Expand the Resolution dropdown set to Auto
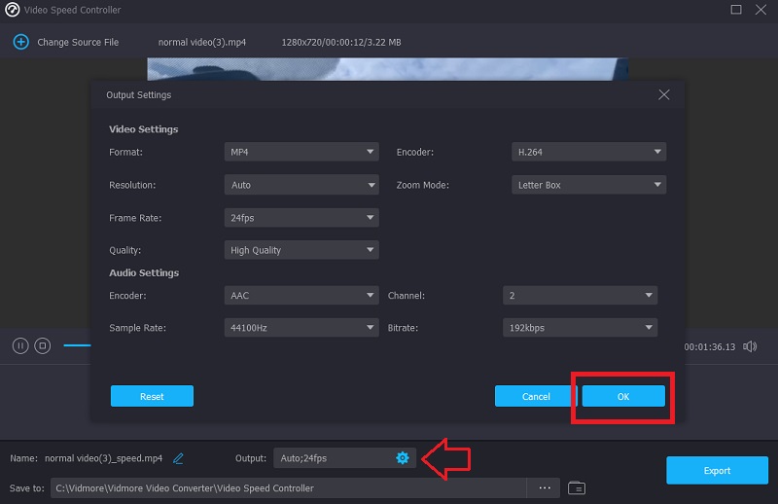Image resolution: width=778 pixels, height=504 pixels. coord(301,185)
